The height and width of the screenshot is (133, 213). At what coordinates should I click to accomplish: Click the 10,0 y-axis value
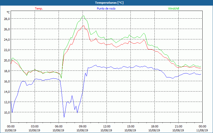click(x=7, y=113)
